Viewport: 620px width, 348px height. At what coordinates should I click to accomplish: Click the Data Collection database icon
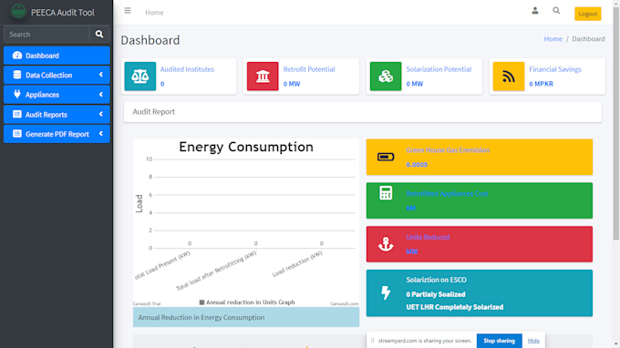pos(17,75)
